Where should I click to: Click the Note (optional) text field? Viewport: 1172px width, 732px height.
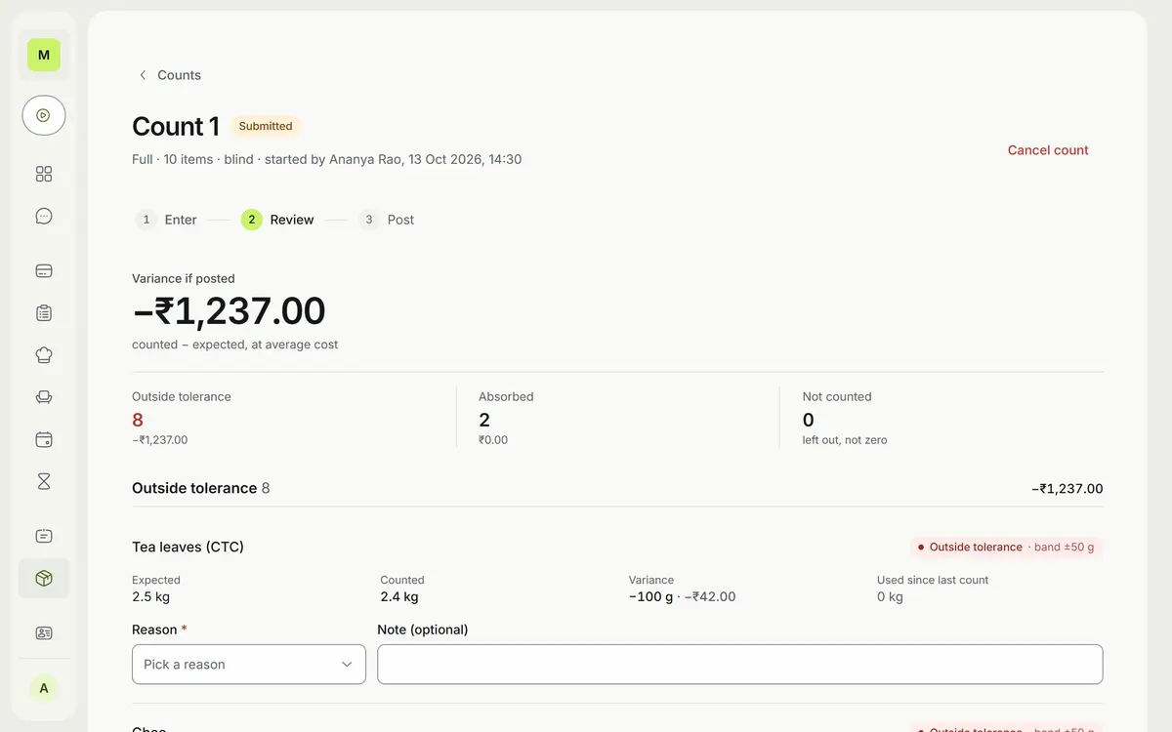click(x=740, y=665)
